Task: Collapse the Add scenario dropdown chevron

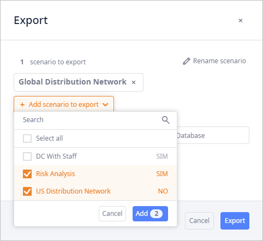Action: [x=105, y=105]
